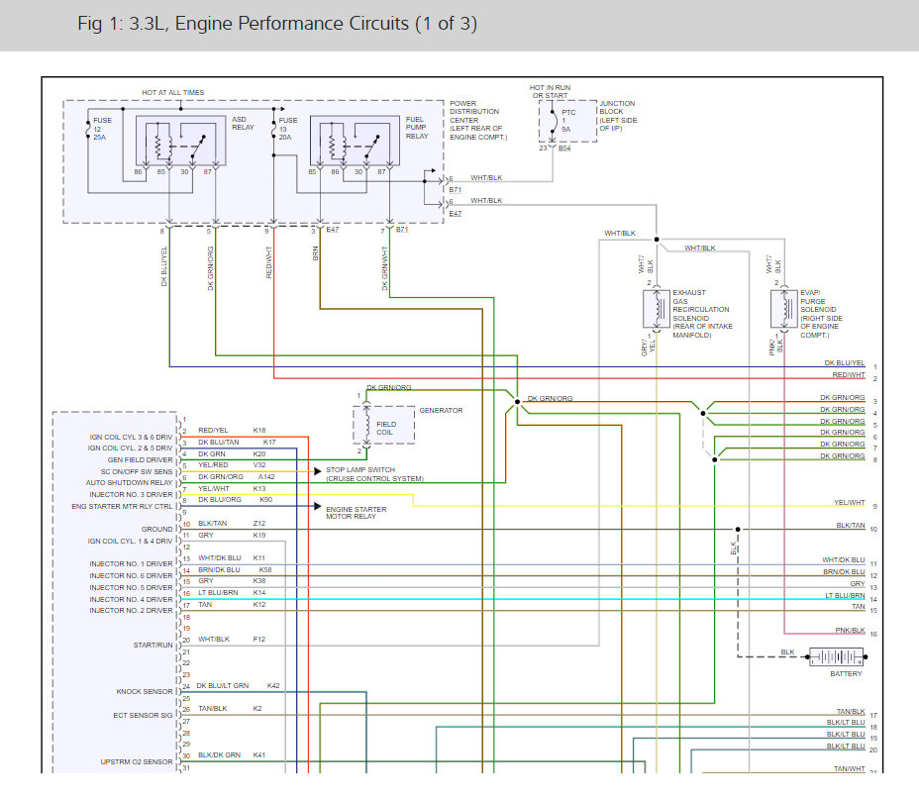The height and width of the screenshot is (799, 919).
Task: Select the 'INJECTOR NO. 2 DRIVER' label
Action: [x=132, y=610]
